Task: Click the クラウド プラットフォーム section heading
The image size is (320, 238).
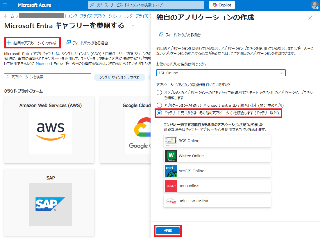Action: pos(24,91)
